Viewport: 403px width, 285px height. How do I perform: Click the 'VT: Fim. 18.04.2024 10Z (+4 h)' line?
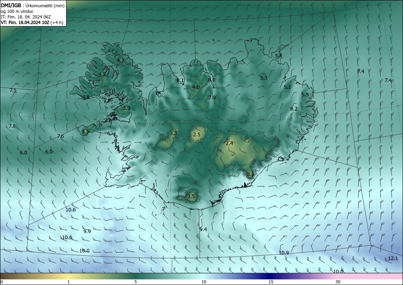(32, 23)
